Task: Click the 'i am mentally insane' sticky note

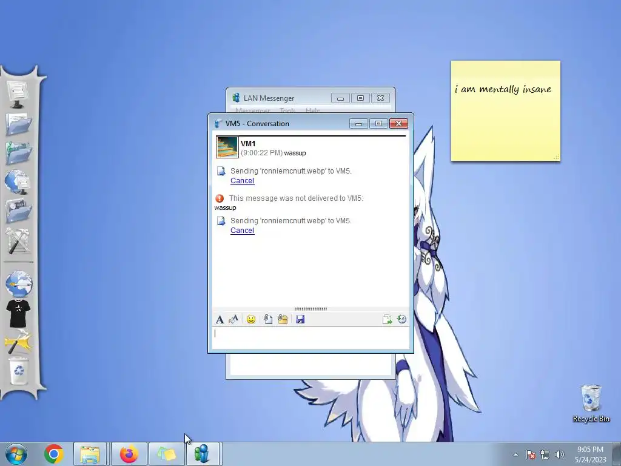Action: (505, 110)
